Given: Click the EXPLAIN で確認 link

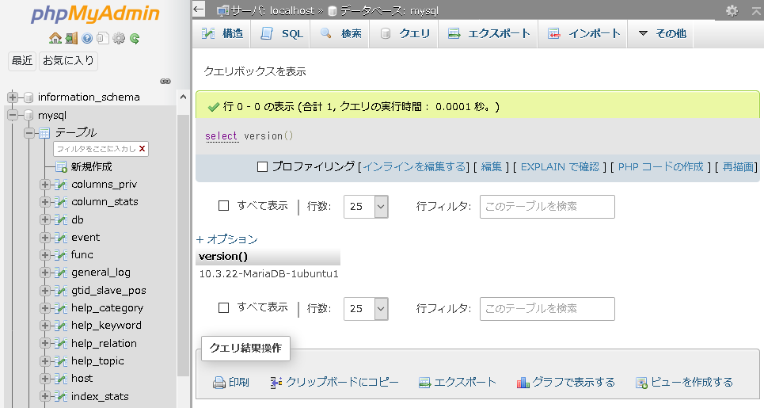Looking at the screenshot, I should click(x=560, y=167).
